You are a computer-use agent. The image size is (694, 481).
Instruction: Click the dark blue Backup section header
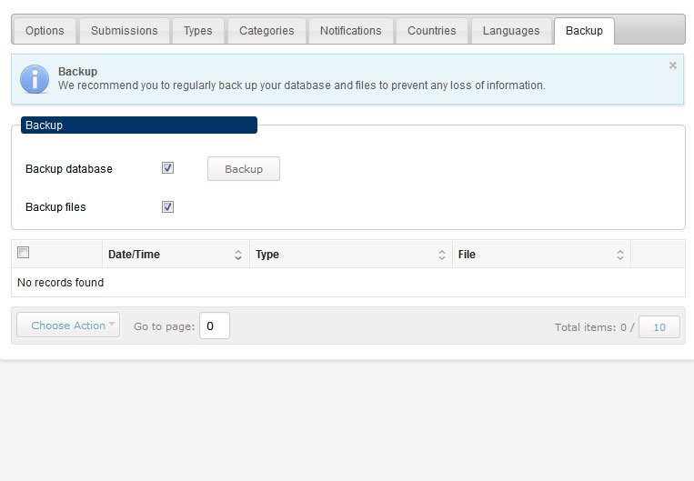(139, 125)
